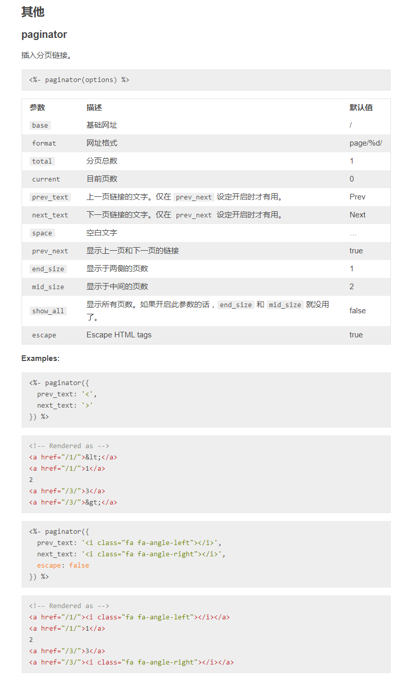
Task: Click the description '网址格式'
Action: (x=102, y=143)
